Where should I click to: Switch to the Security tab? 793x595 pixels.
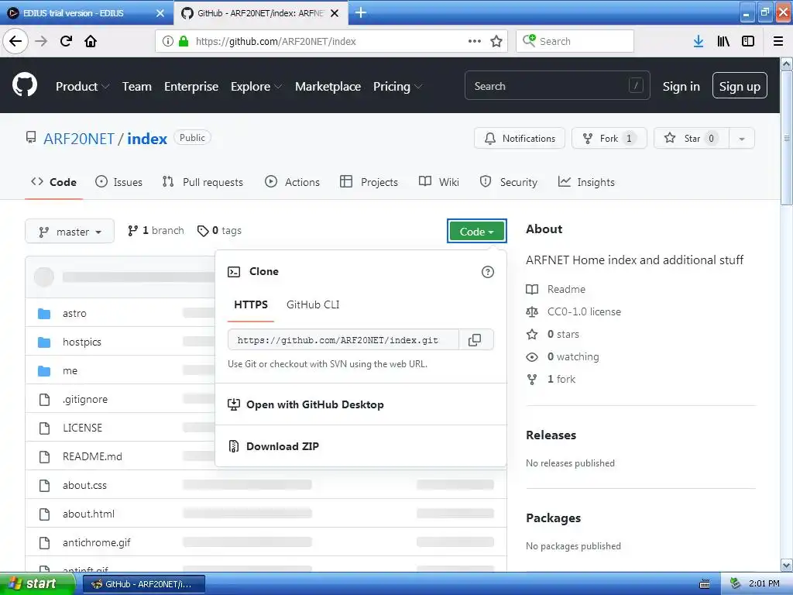click(508, 182)
